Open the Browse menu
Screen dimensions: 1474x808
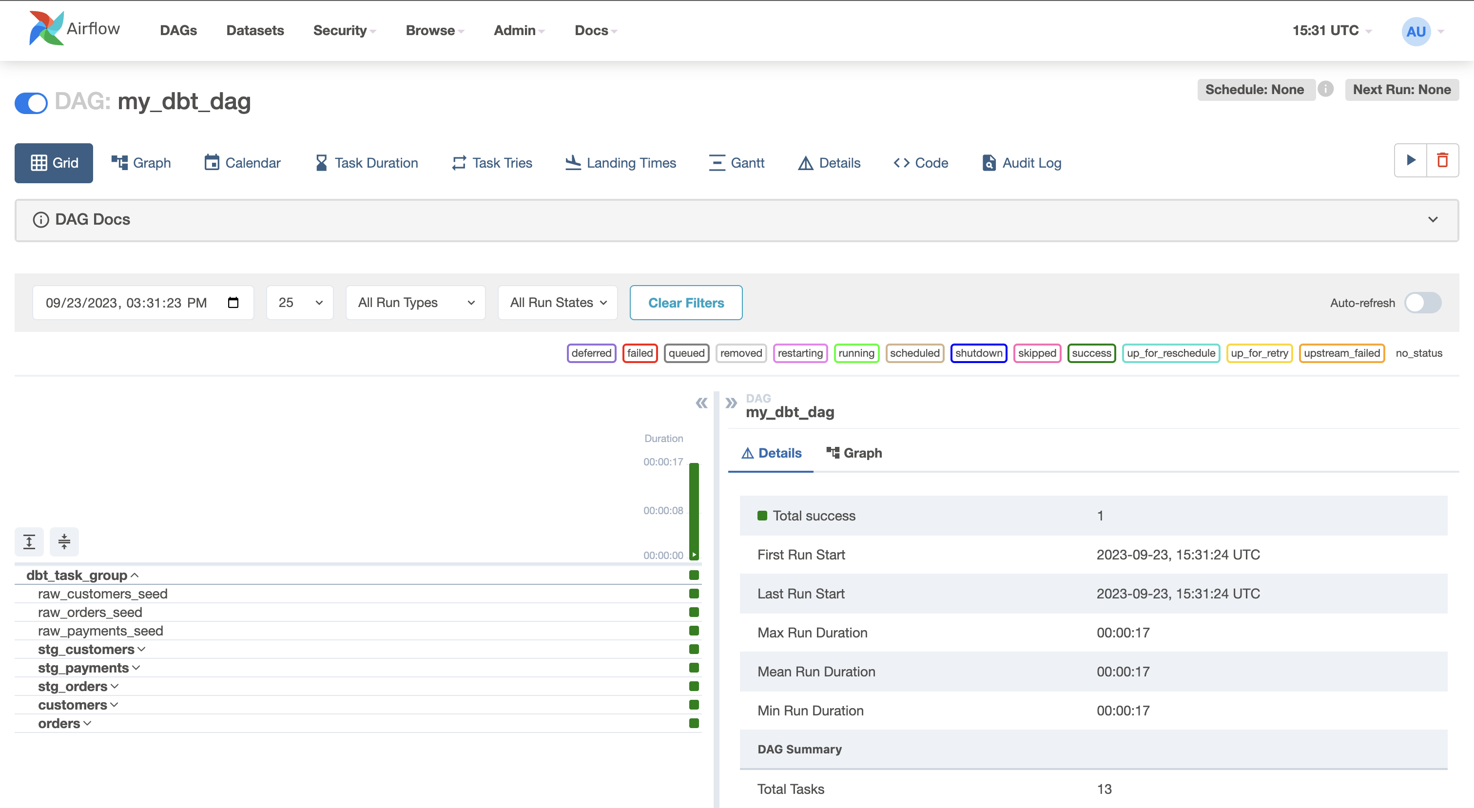434,30
